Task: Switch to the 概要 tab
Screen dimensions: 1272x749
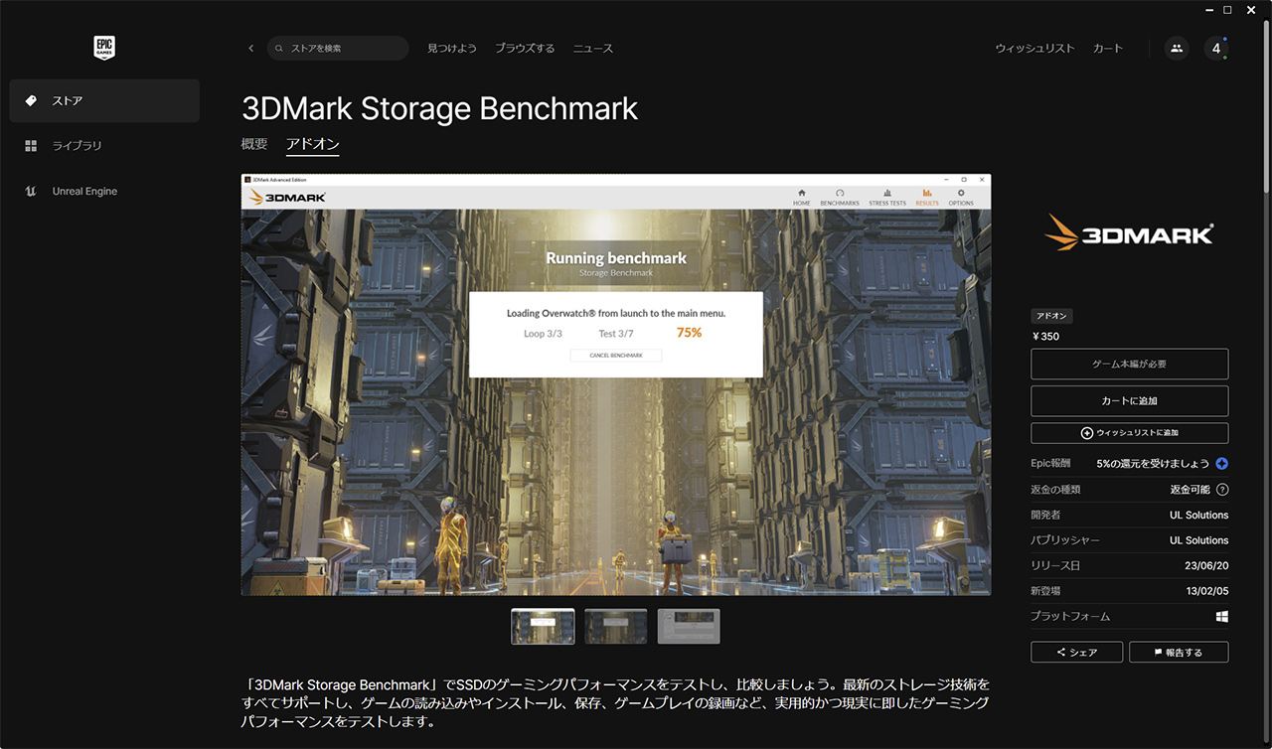Action: [254, 144]
